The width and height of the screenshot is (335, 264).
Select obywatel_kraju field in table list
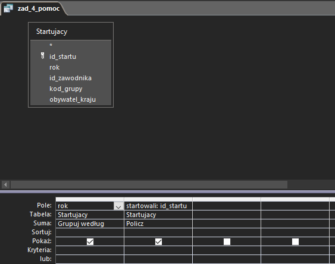pyautogui.click(x=73, y=99)
